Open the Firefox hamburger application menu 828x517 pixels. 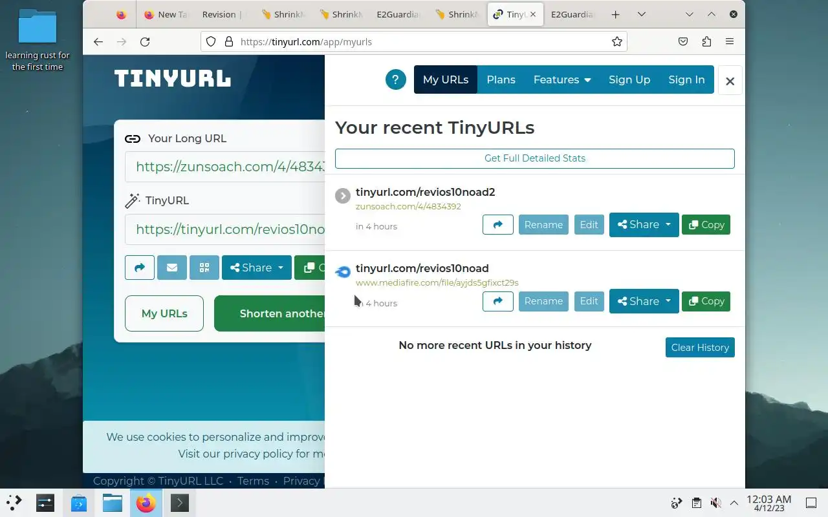(x=730, y=41)
